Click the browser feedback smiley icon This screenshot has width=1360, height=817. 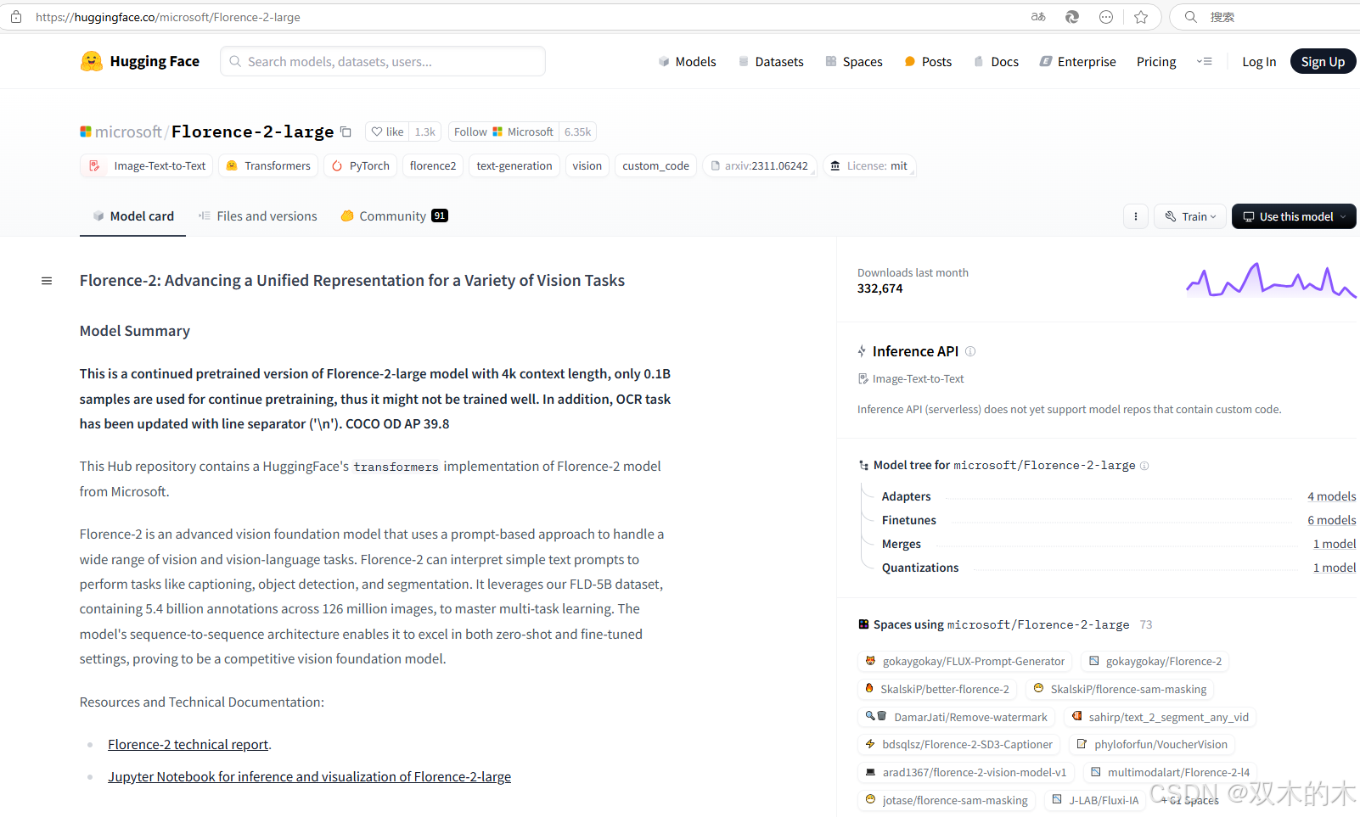tap(1106, 17)
